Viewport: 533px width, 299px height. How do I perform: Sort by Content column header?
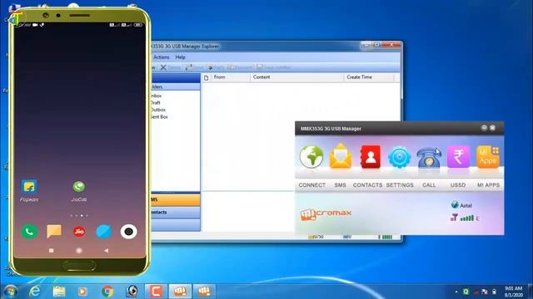pyautogui.click(x=297, y=77)
